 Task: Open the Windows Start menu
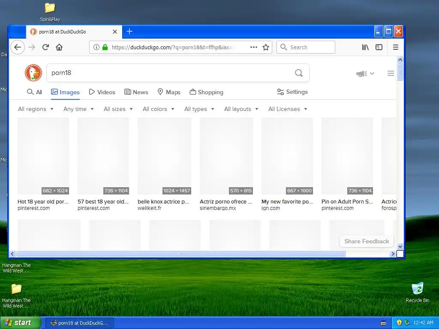click(20, 323)
